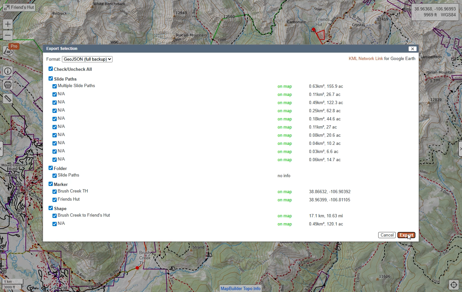Click the Export button
462x292 pixels.
[x=406, y=235]
